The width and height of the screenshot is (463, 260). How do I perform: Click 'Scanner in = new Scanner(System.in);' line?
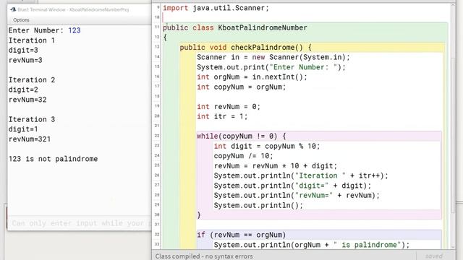click(273, 57)
